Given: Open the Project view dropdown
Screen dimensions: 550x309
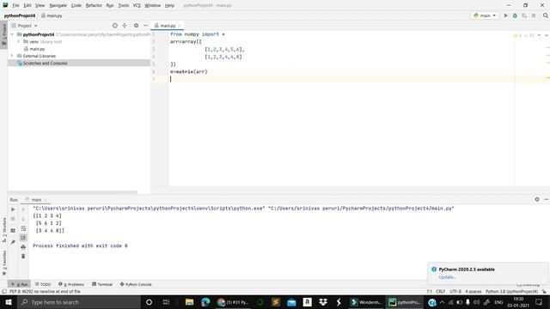Looking at the screenshot, I should coord(25,26).
